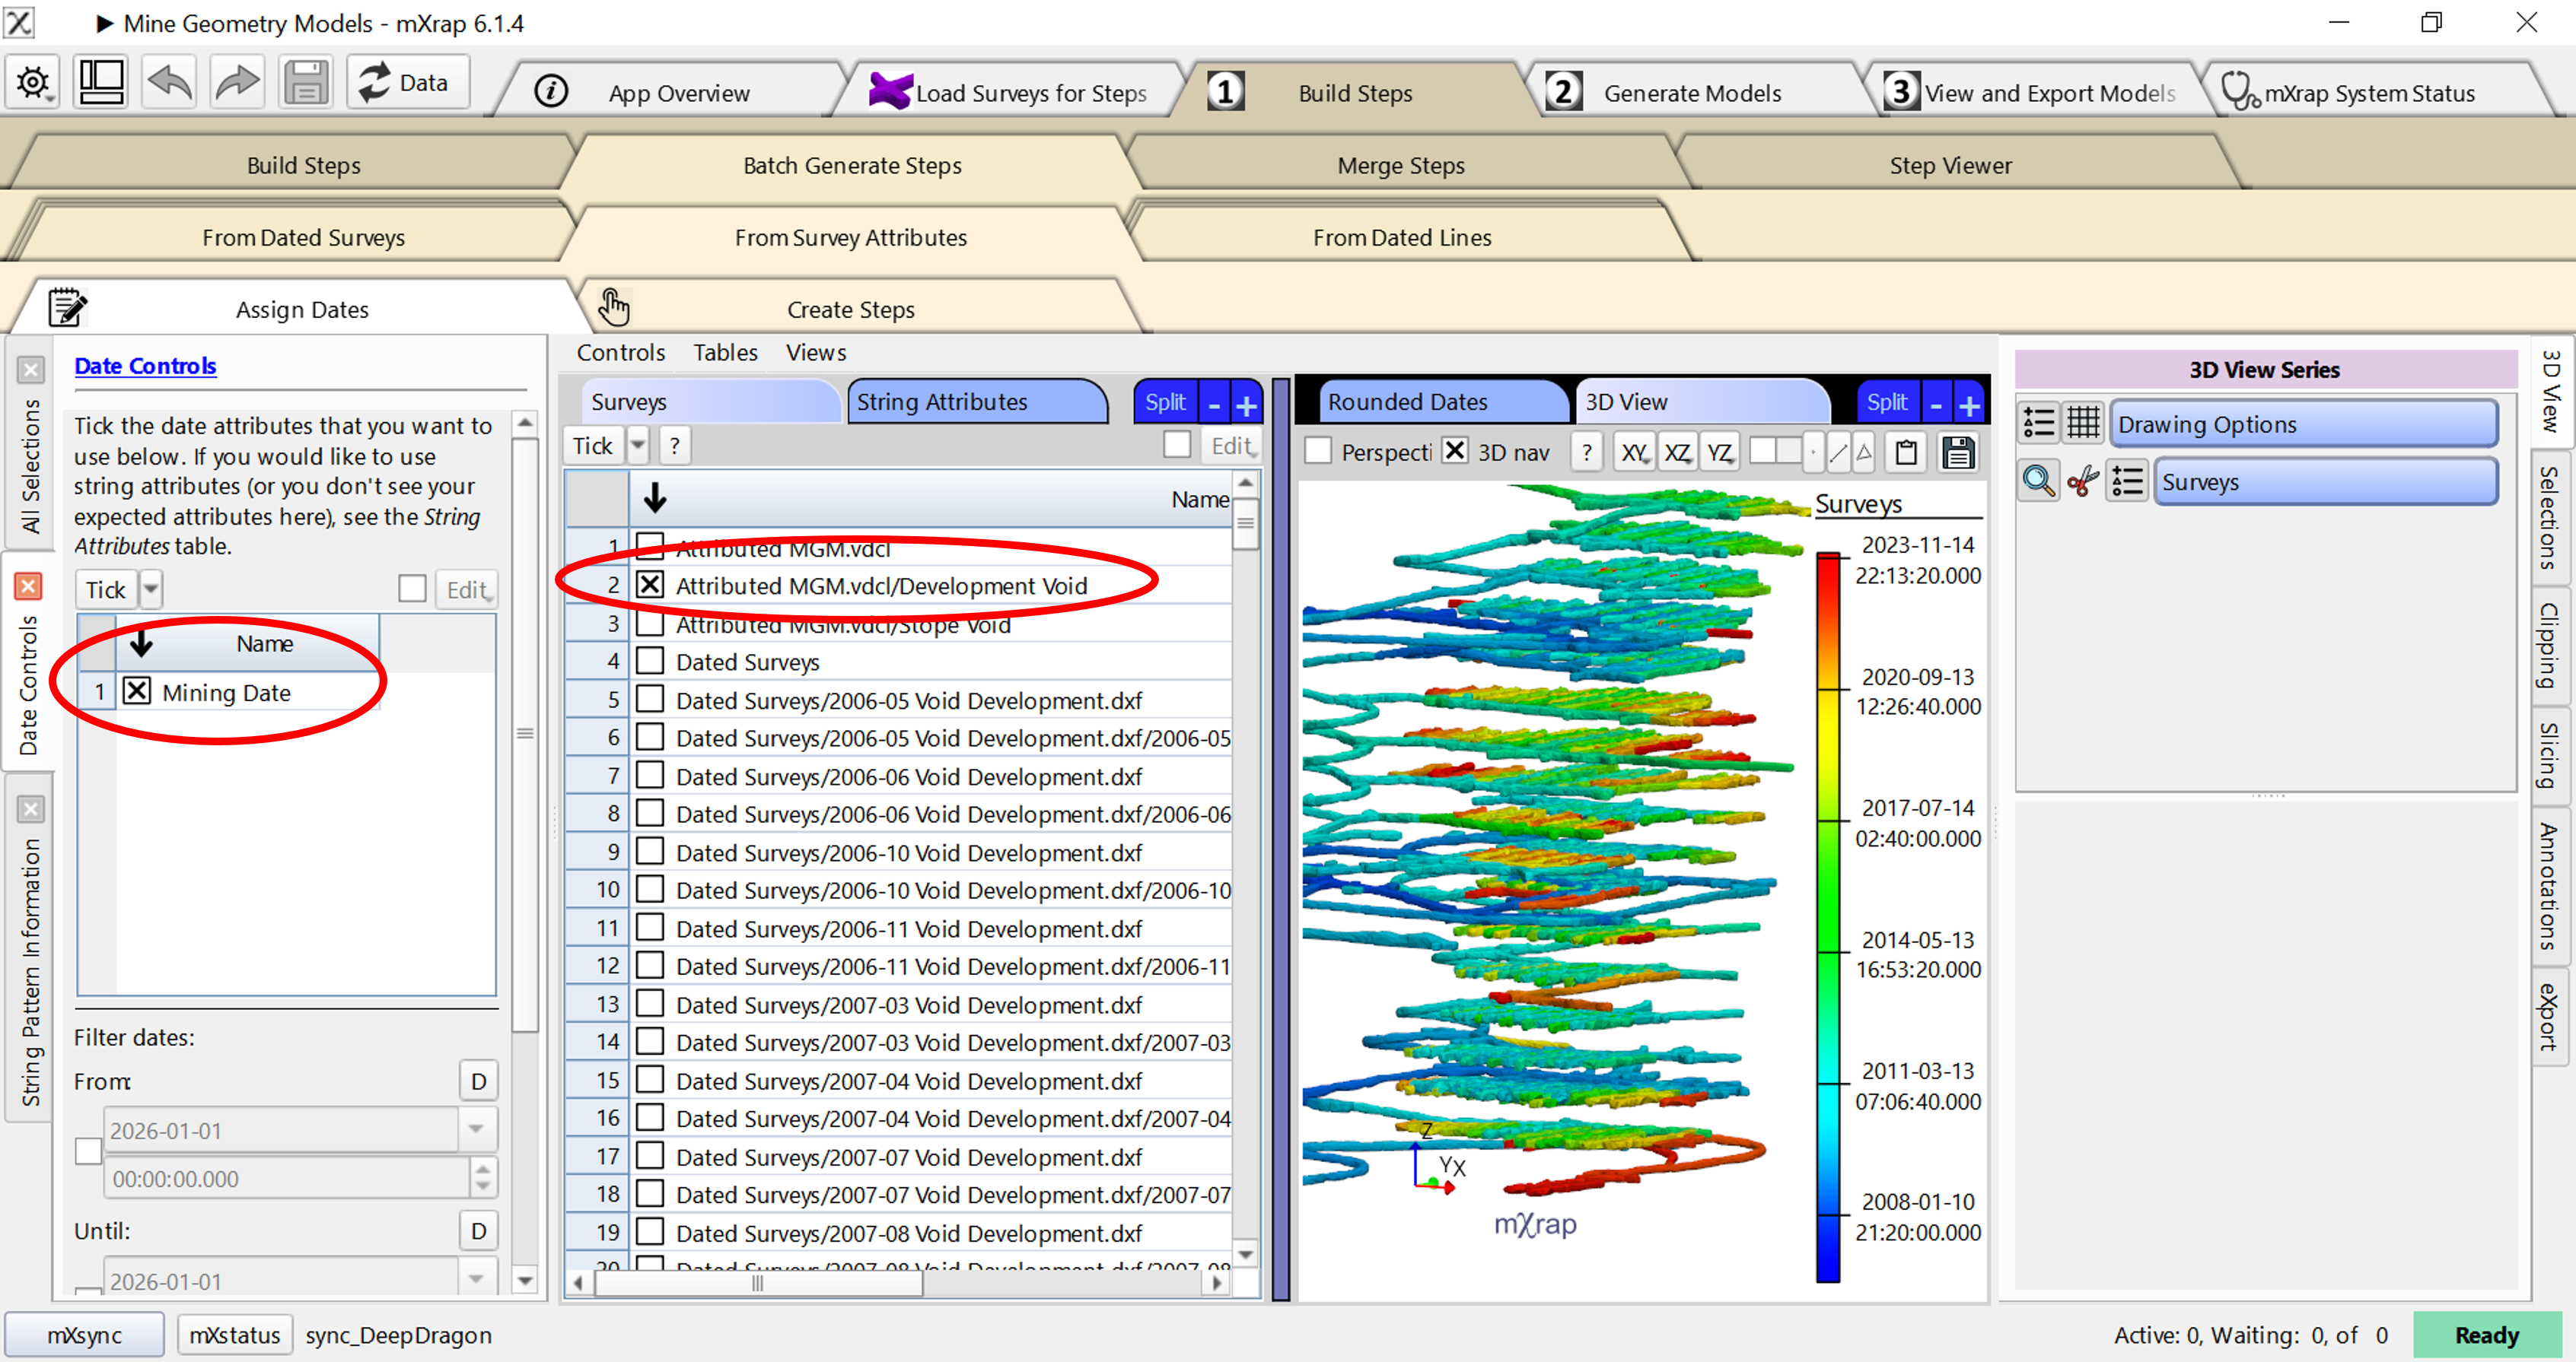Click the scissors clipping icon for Surveys
2576x1362 pixels.
coord(2083,481)
